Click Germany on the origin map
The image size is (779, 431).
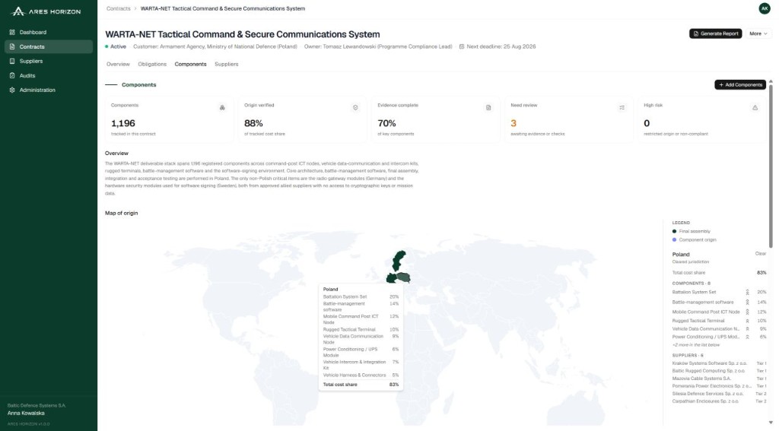point(391,278)
